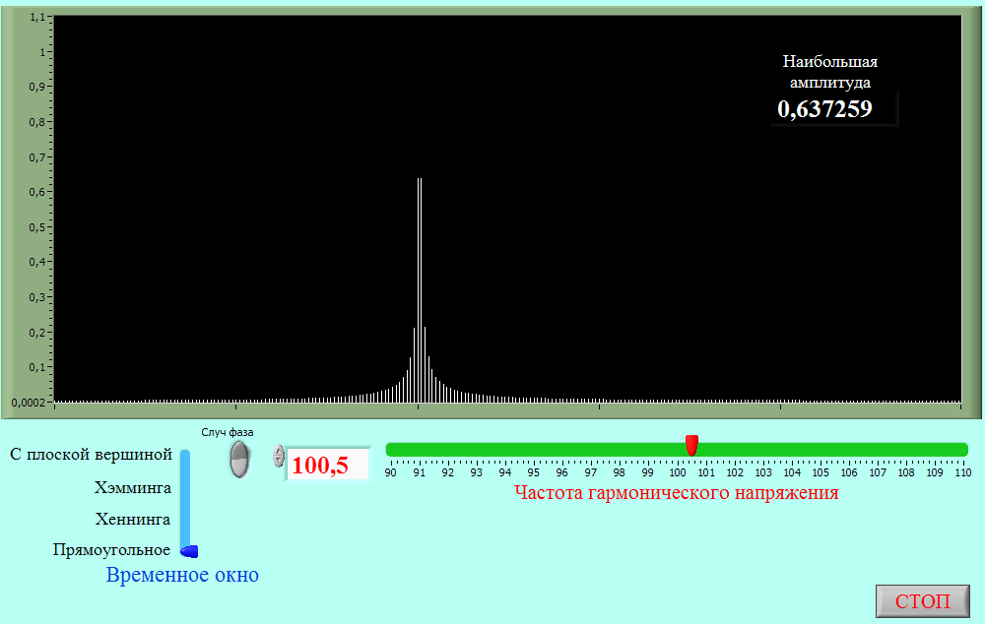
Task: Click the Временное окно label
Action: (182, 575)
